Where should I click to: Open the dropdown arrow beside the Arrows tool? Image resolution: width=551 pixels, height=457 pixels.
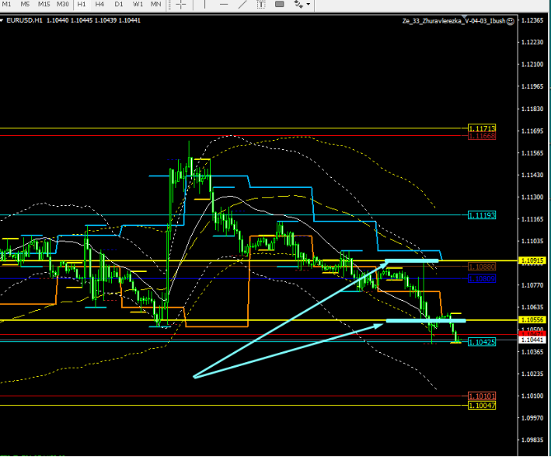[x=309, y=5]
